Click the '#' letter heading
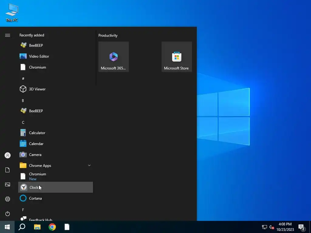Image resolution: width=311 pixels, height=233 pixels. [x=23, y=79]
